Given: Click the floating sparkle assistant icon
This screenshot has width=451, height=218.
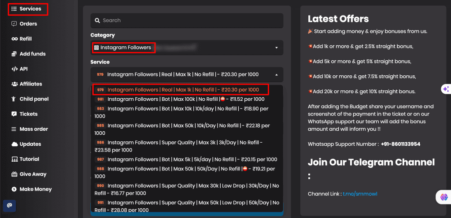Looking at the screenshot, I should pos(445,89).
